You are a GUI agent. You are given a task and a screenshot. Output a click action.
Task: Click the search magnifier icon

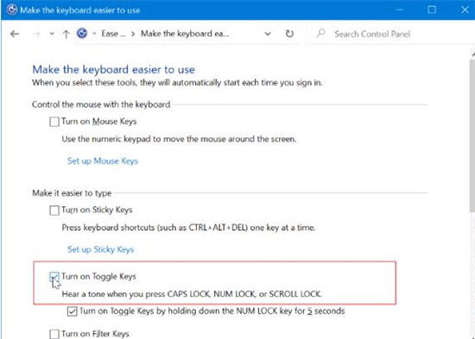(320, 34)
